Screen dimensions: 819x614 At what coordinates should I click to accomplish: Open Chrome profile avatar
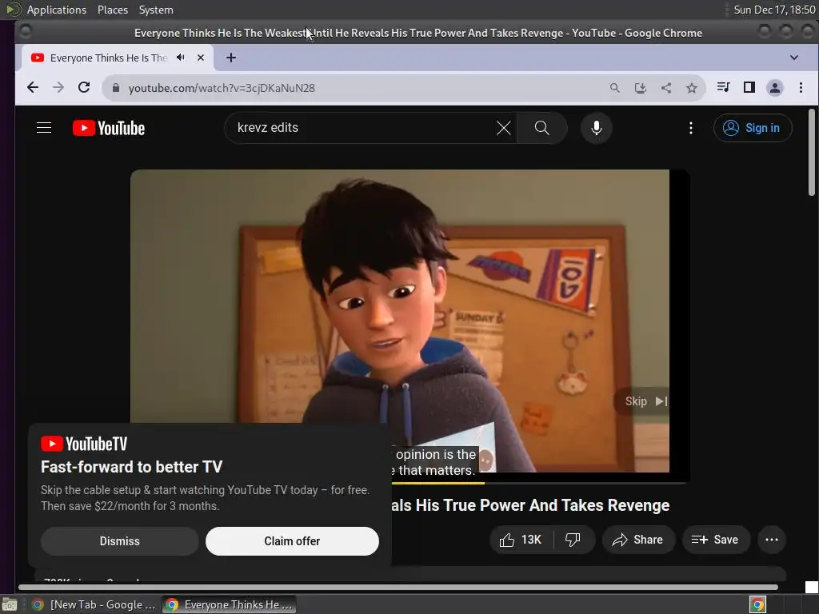[775, 88]
